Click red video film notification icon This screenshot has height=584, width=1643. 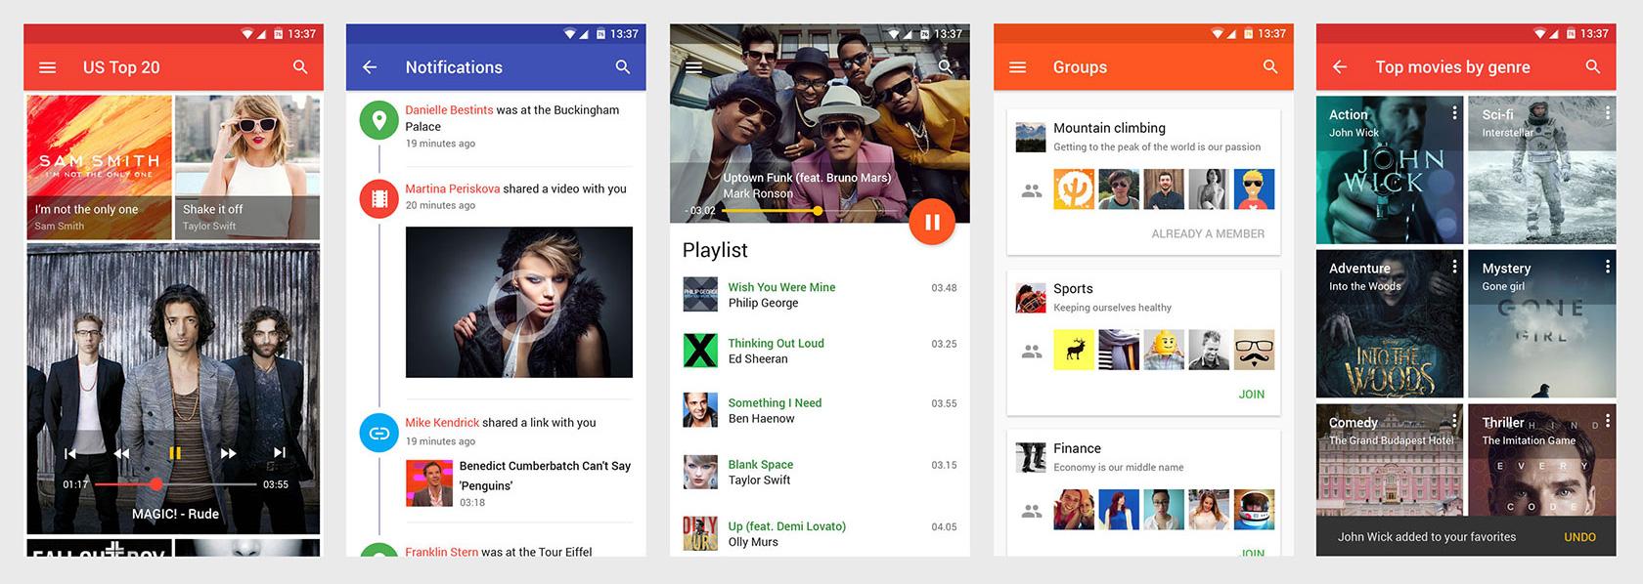(378, 198)
